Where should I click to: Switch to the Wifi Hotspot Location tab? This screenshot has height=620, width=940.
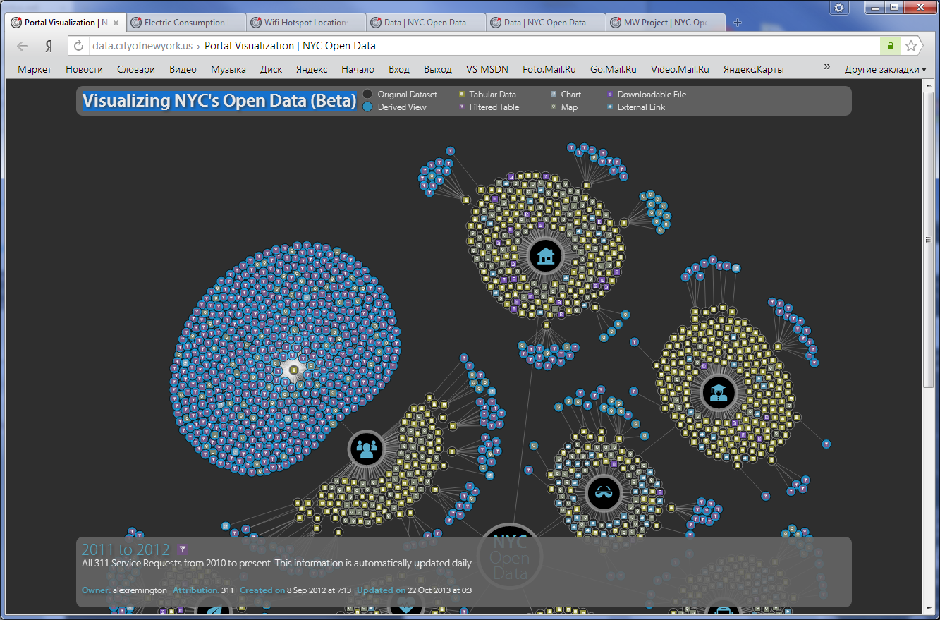(x=306, y=23)
